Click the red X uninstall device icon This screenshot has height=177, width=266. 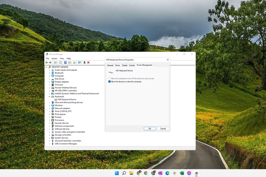click(88, 63)
